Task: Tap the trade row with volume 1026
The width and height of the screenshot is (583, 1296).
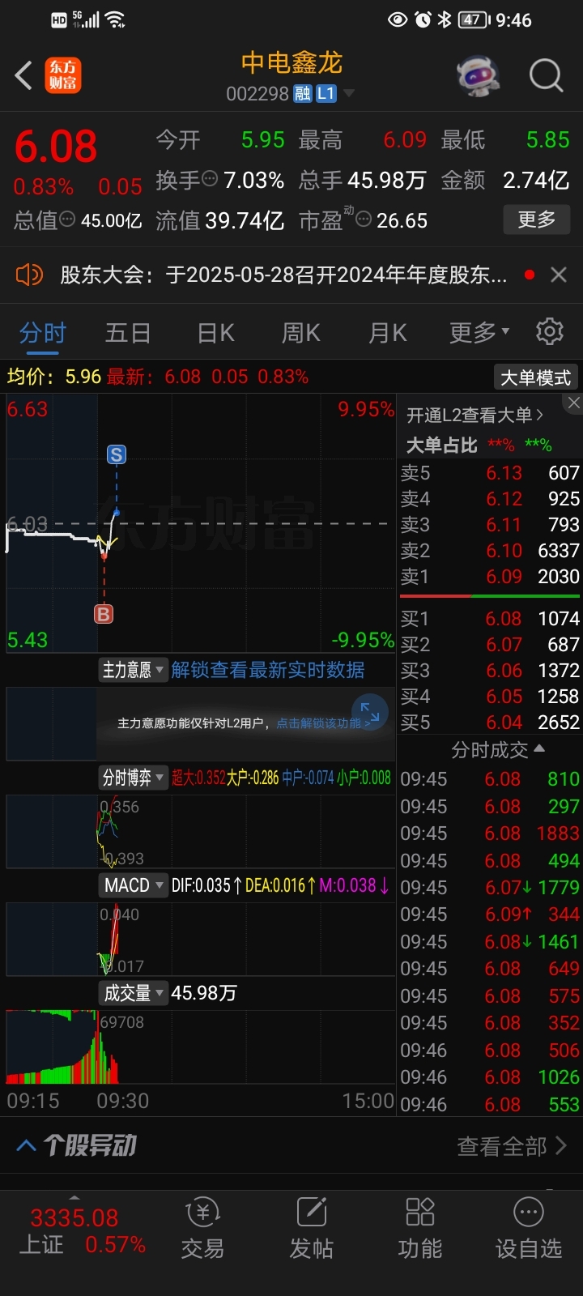Action: point(490,1077)
